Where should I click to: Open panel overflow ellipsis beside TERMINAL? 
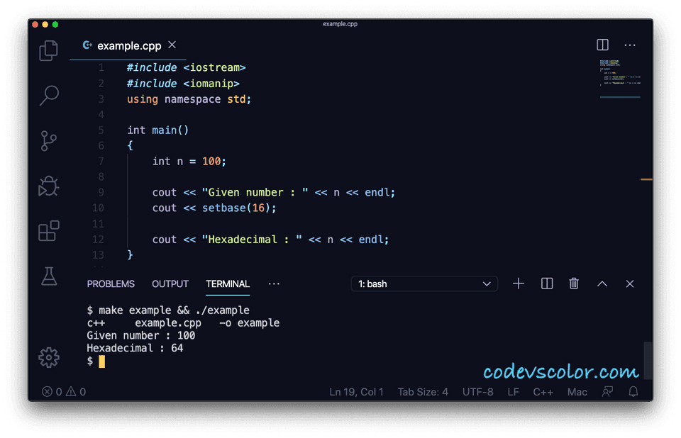274,283
